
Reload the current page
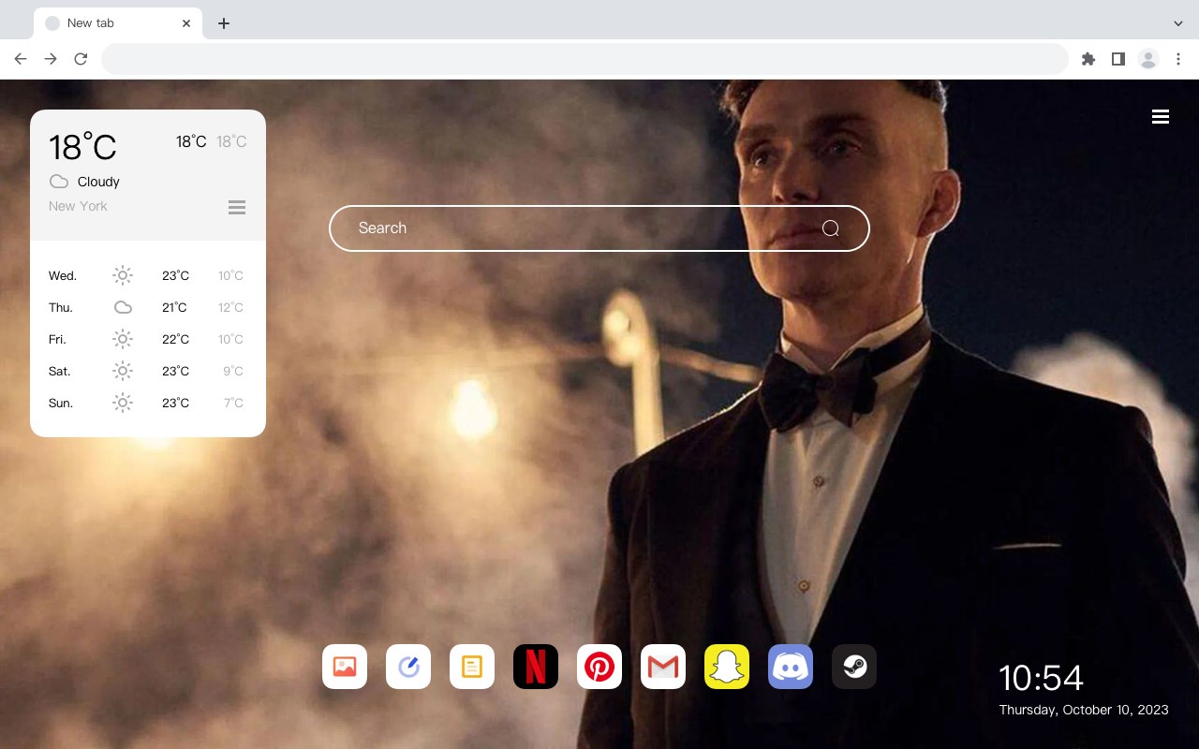tap(81, 59)
